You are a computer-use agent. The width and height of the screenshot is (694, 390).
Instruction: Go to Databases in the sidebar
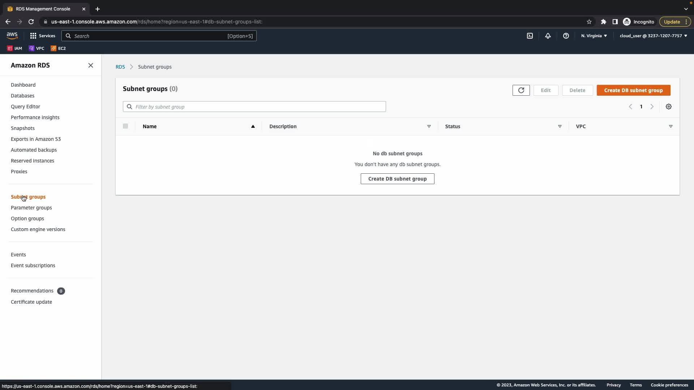click(22, 96)
